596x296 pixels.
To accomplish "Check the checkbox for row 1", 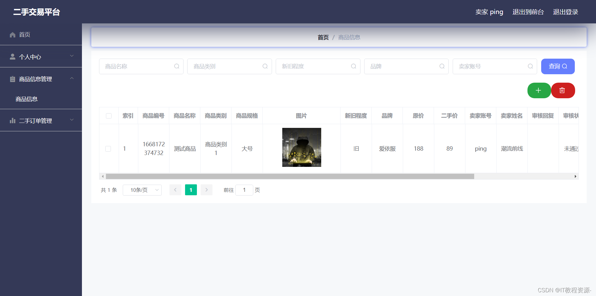I will pos(108,149).
